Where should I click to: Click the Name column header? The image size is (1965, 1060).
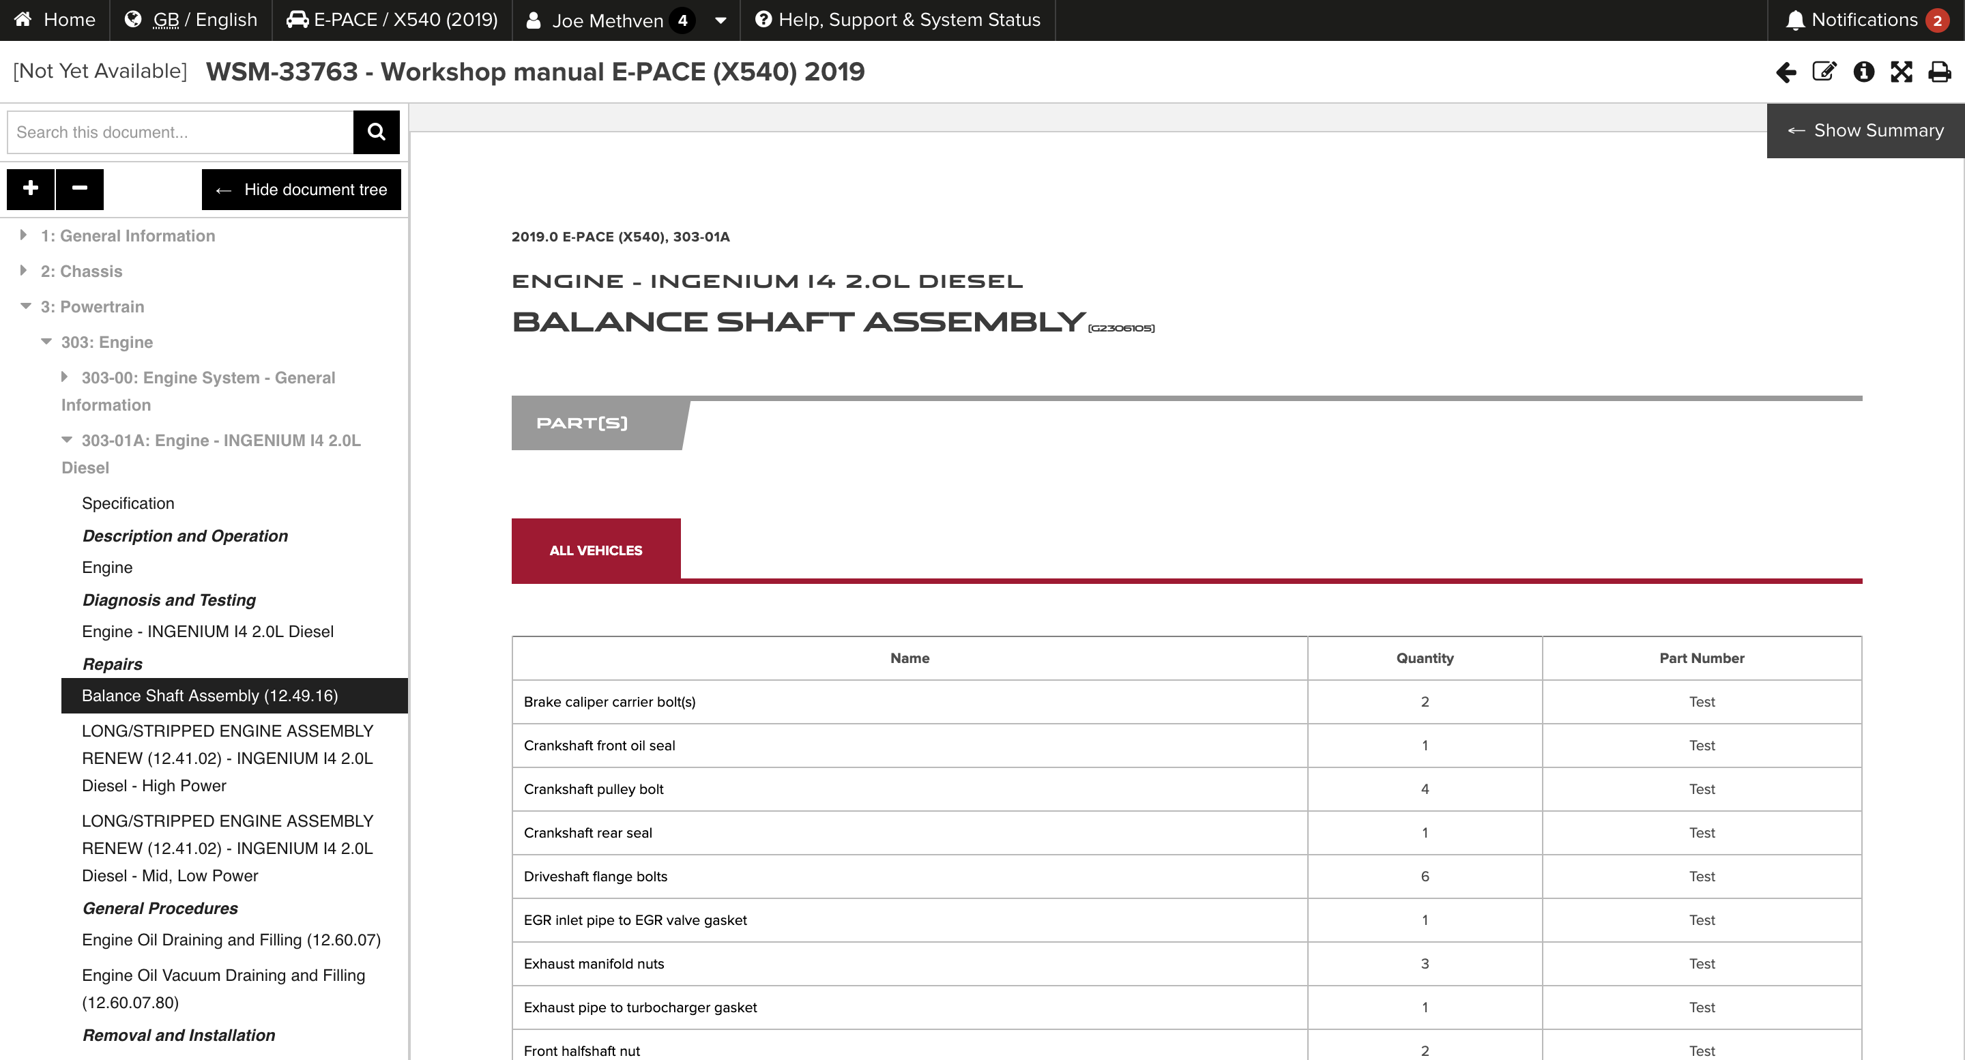[x=909, y=658]
